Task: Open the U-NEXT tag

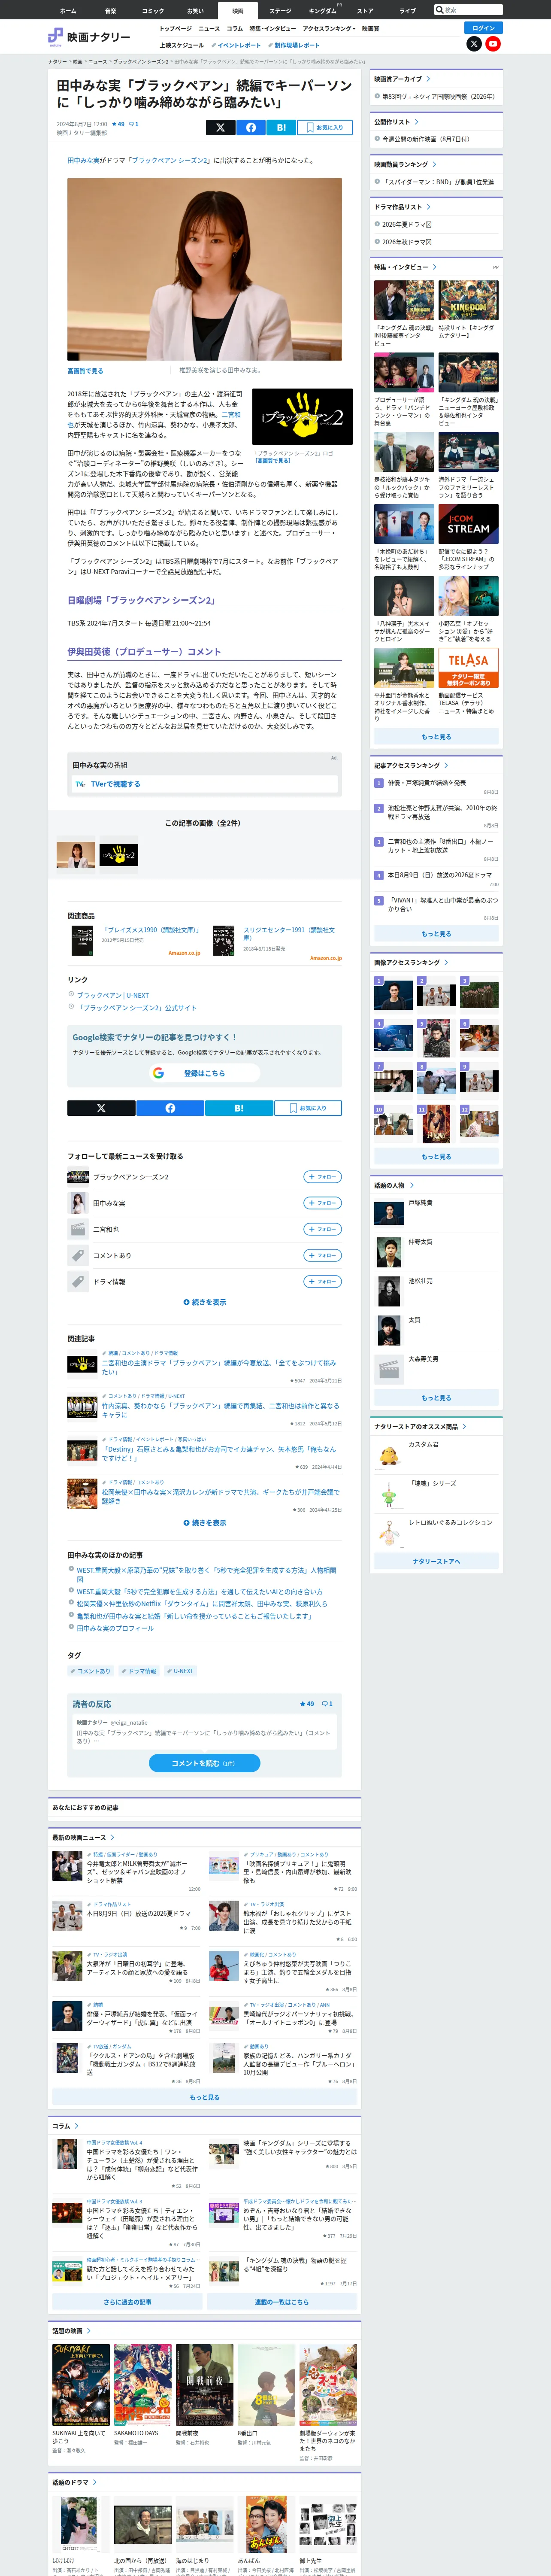Action: (x=181, y=1671)
